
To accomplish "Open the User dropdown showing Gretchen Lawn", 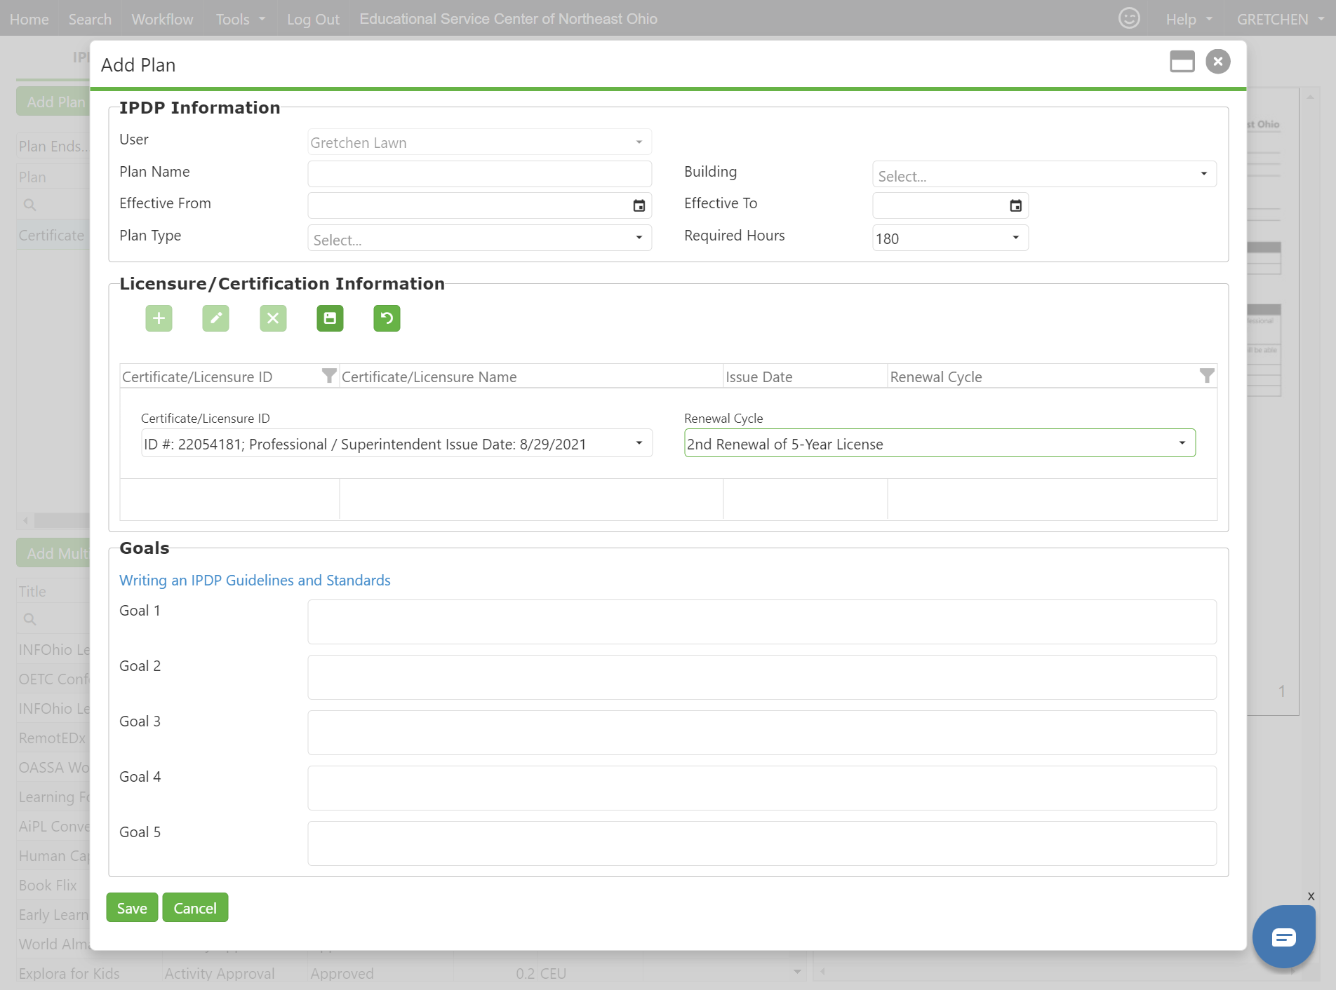I will [480, 142].
